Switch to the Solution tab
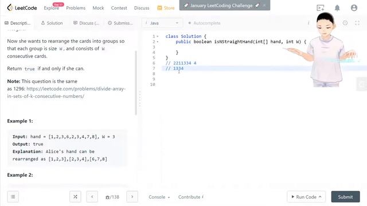 tap(52, 23)
